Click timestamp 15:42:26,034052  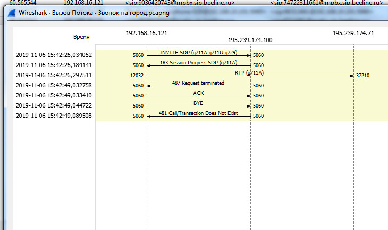pyautogui.click(x=54, y=55)
